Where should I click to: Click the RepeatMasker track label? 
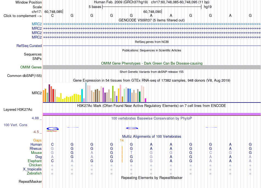pyautogui.click(x=30, y=181)
